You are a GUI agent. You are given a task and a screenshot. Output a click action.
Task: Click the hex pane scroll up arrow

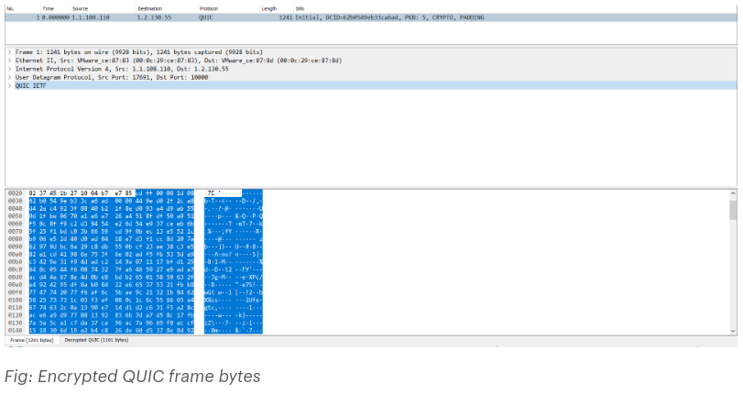pos(733,193)
